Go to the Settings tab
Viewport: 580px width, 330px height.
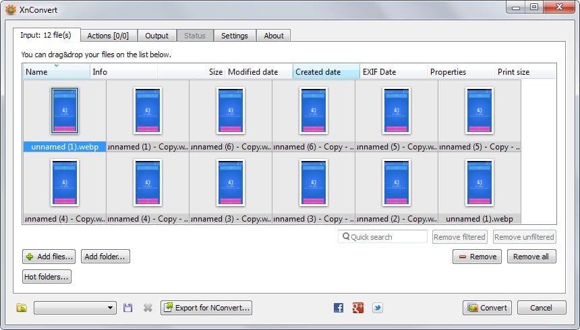[x=235, y=36]
